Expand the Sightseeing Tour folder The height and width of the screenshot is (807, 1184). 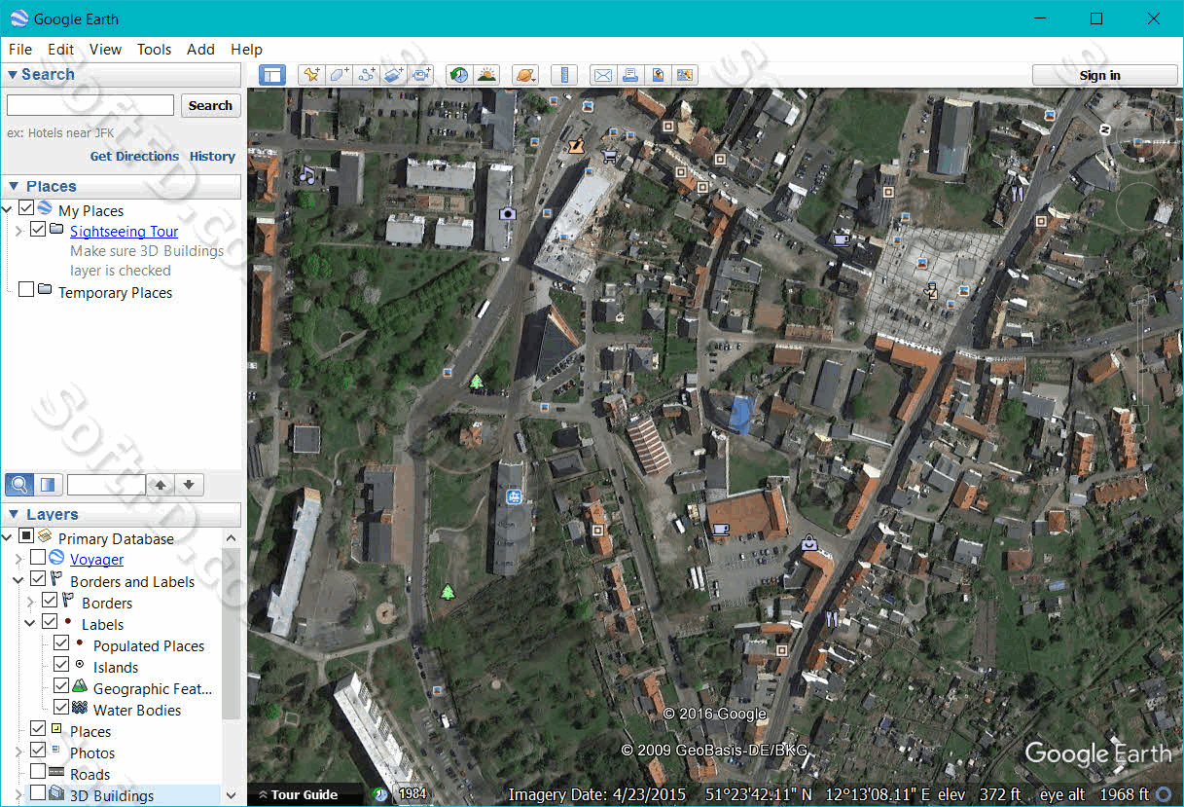click(18, 231)
